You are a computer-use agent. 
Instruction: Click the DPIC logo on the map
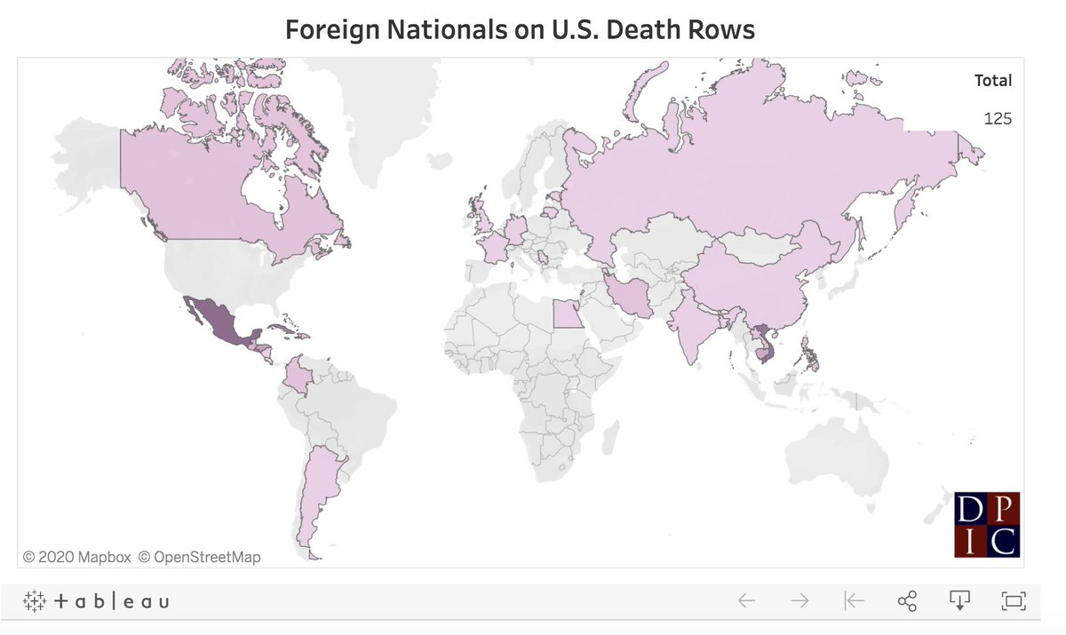click(987, 524)
